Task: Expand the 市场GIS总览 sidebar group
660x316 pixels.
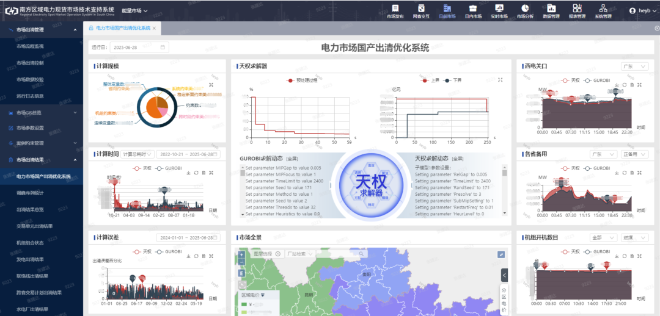Action: [x=42, y=112]
